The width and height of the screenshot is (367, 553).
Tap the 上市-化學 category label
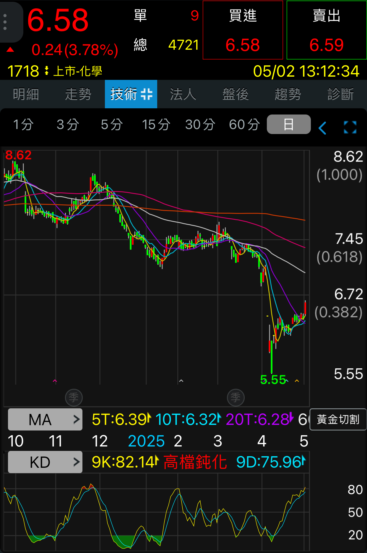pos(78,71)
